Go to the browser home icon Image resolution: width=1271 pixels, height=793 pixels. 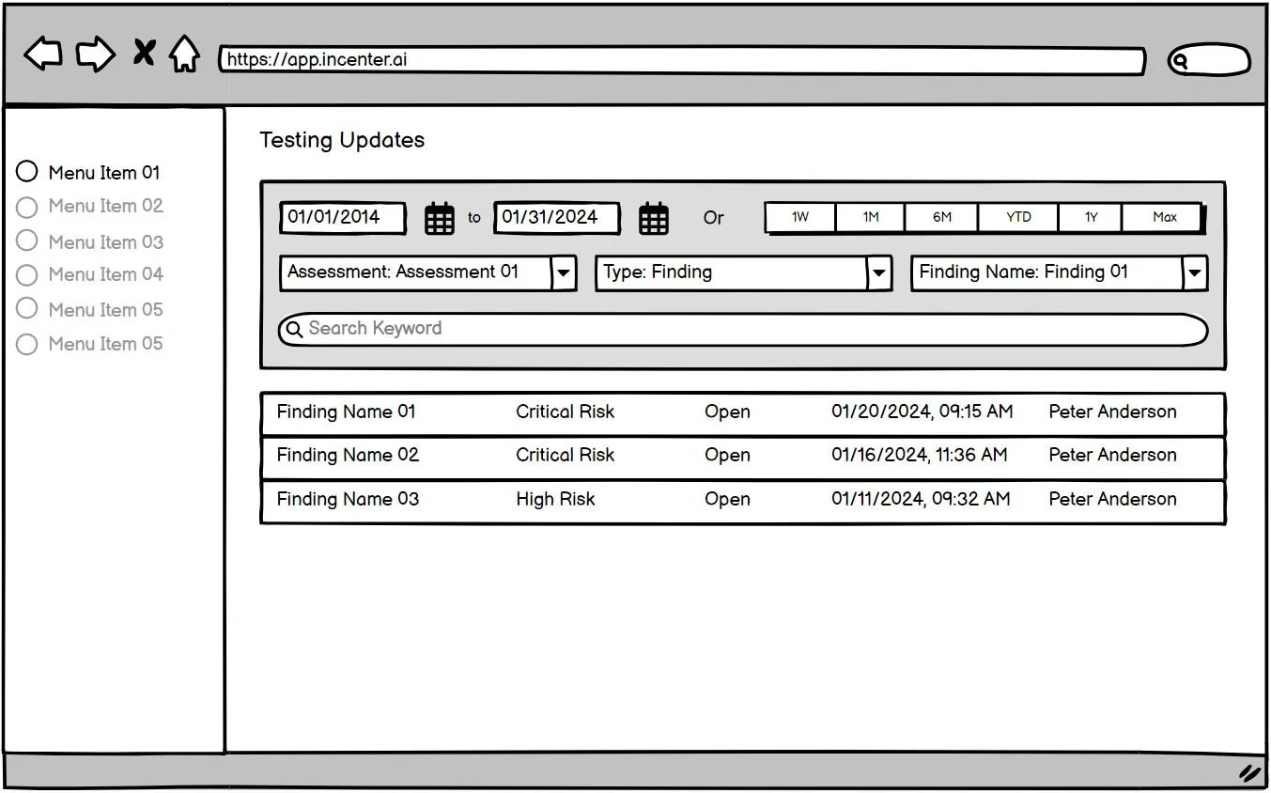tap(184, 54)
